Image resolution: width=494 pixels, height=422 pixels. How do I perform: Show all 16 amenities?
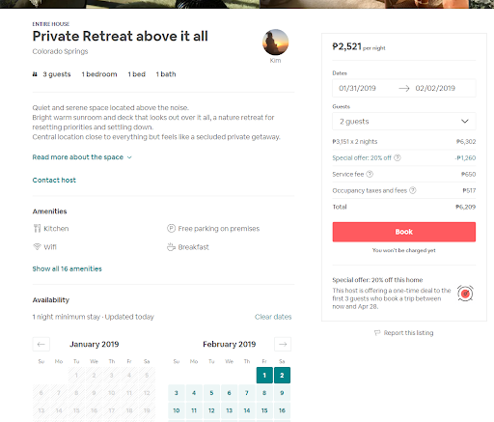[67, 268]
